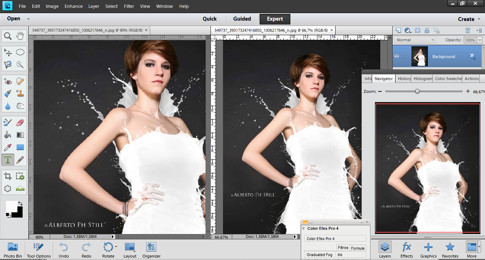This screenshot has width=485, height=260.
Task: Select the Straighten tool
Action: pyautogui.click(x=20, y=189)
